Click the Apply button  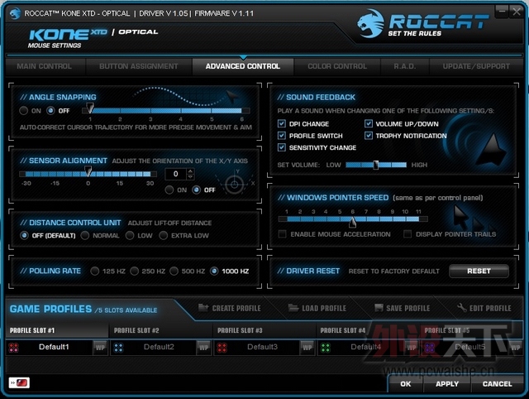447,384
